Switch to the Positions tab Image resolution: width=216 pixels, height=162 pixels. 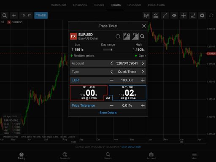(80, 5)
